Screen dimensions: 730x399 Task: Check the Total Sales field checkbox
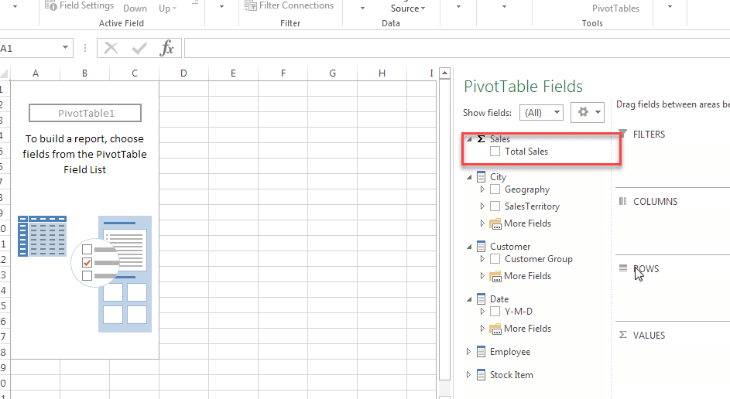[495, 152]
